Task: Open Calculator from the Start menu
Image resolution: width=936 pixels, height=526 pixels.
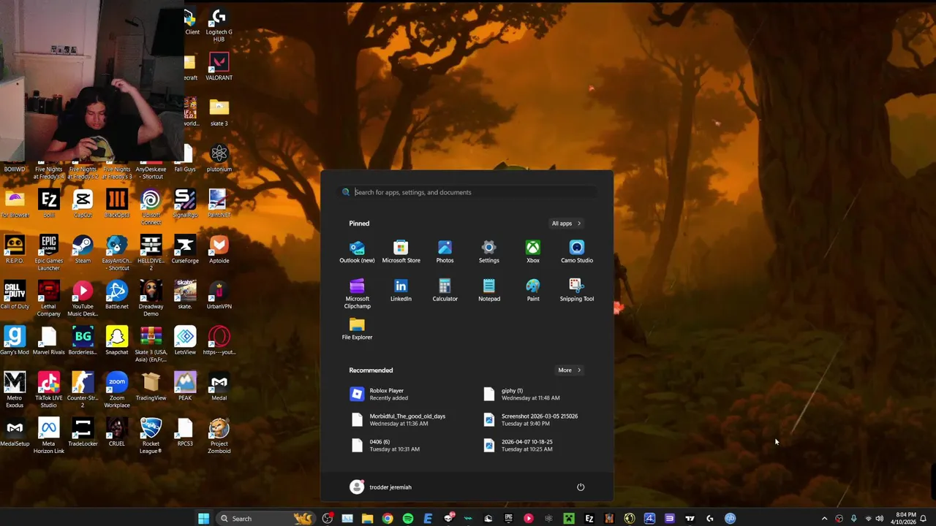Action: (445, 290)
